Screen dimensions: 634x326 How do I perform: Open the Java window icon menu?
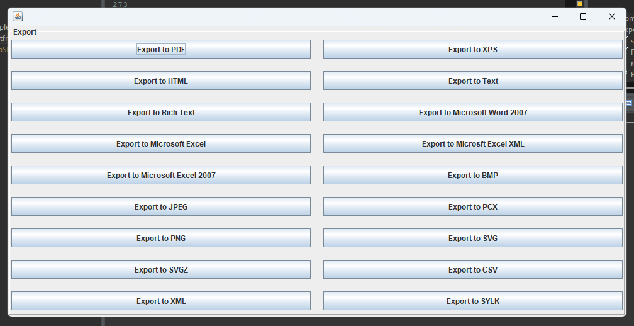pos(18,16)
